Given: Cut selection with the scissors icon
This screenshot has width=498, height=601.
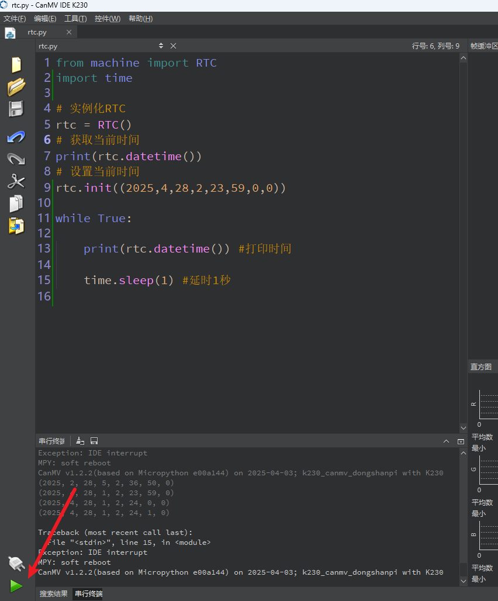Looking at the screenshot, I should 16,181.
